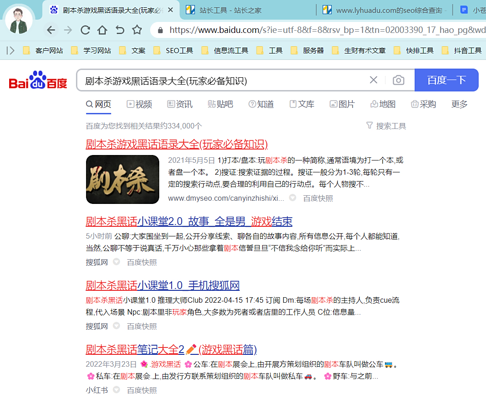Open 百度快照 under 小课堂2.0 result
Image resolution: width=486 pixels, height=401 pixels.
click(142, 262)
